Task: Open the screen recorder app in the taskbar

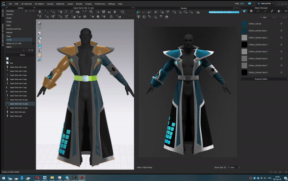Action: pos(82,178)
